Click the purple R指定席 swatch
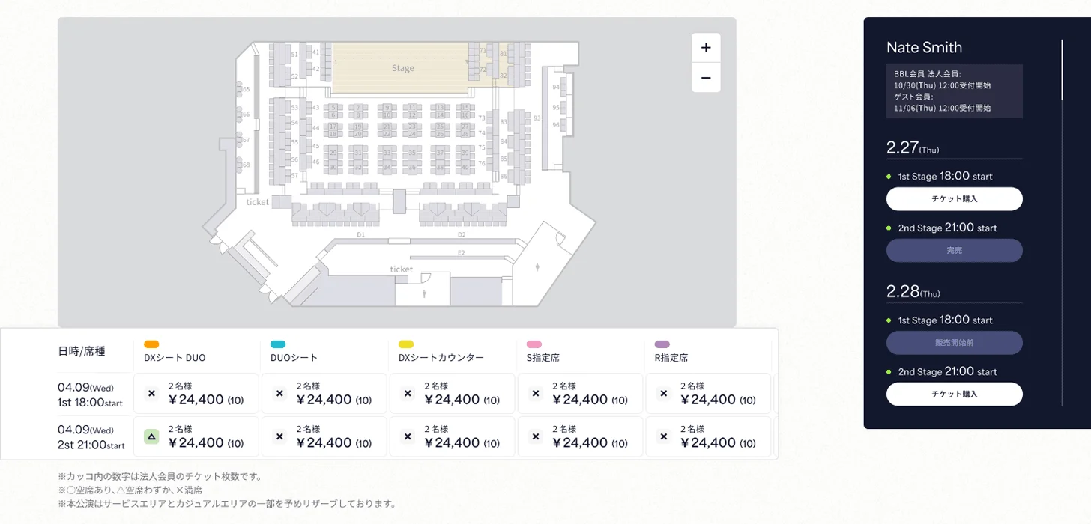The width and height of the screenshot is (1091, 524). (x=662, y=344)
